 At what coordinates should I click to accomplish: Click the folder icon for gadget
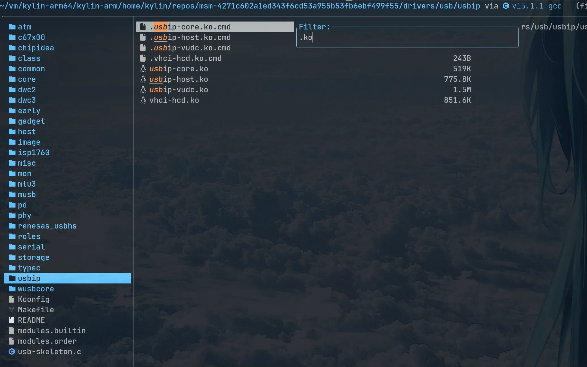coord(12,121)
